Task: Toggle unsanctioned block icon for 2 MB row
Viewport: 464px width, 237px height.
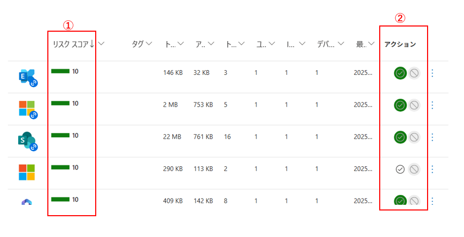Action: tap(414, 105)
